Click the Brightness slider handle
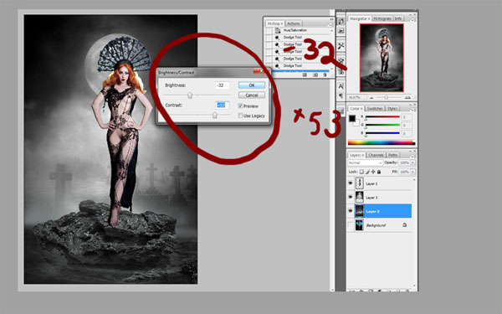Screen dimensions: 502x314 (190, 95)
